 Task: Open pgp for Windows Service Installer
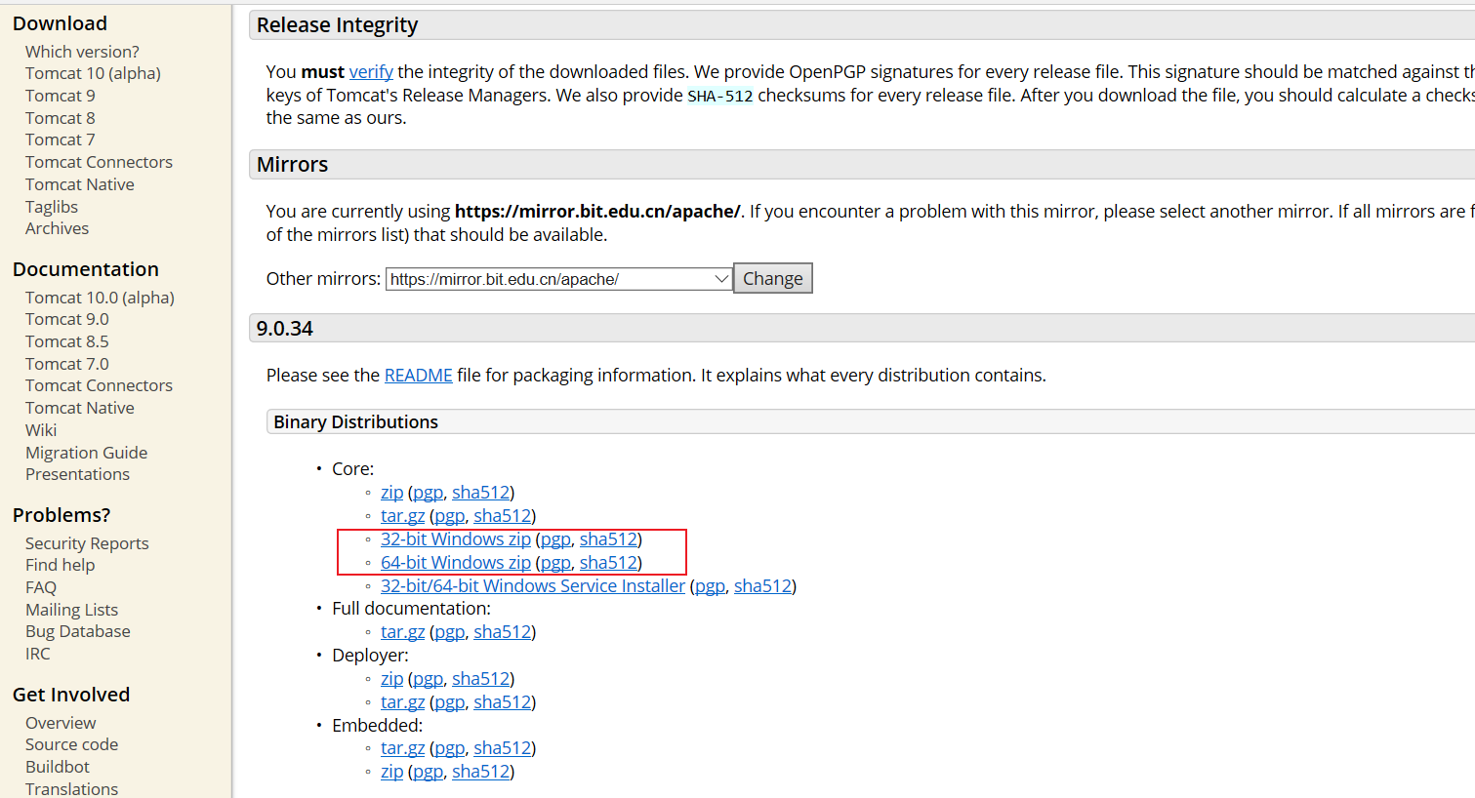pyautogui.click(x=710, y=586)
